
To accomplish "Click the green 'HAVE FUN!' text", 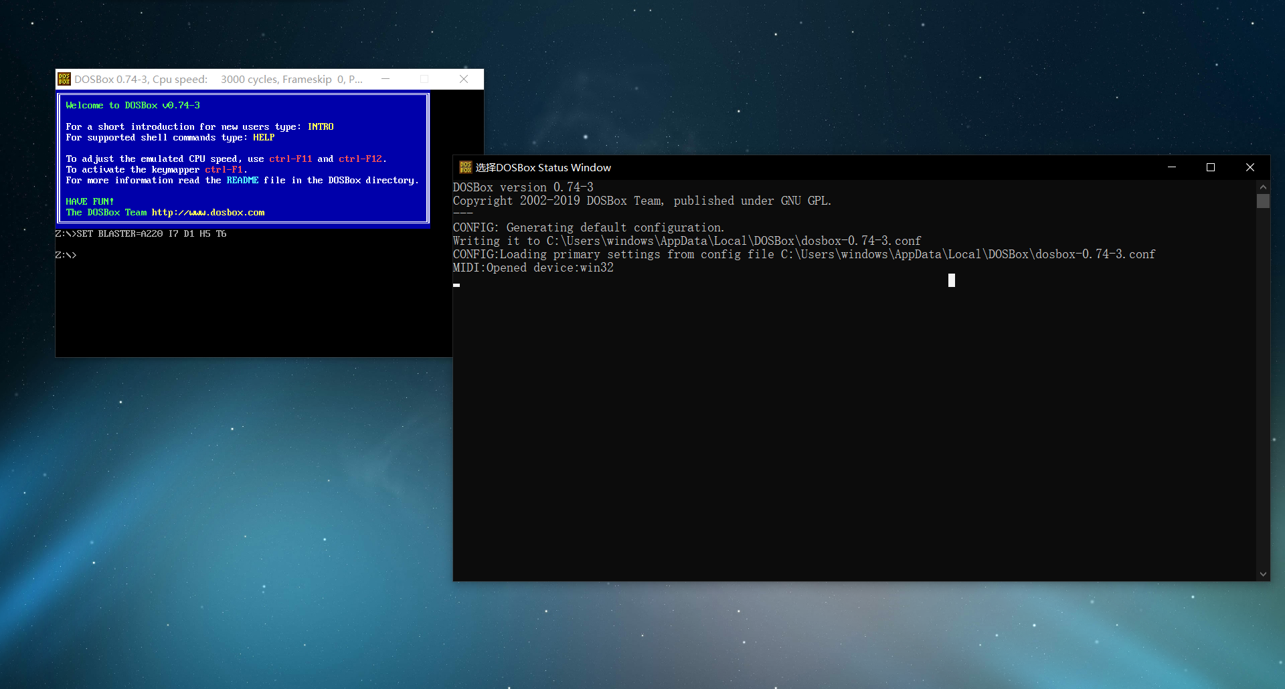I will [x=90, y=201].
